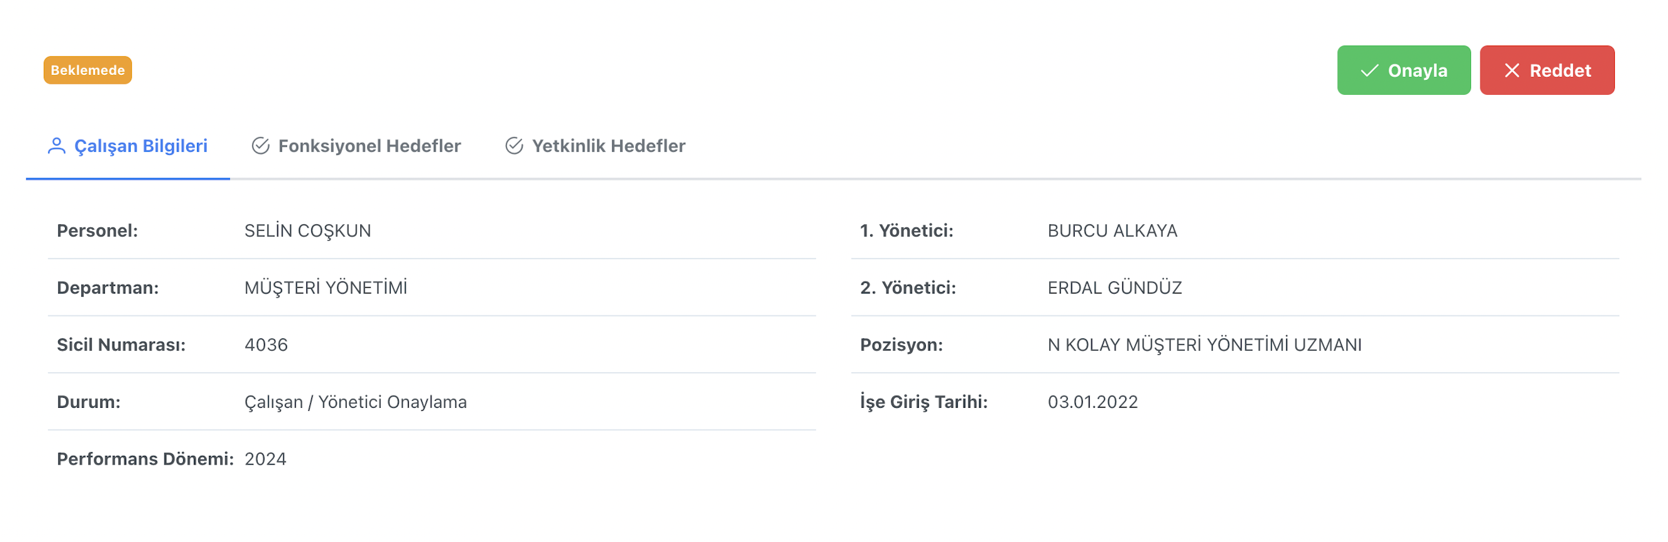Open the Çalışan Bilgileri tab
1668x542 pixels.
tap(128, 146)
